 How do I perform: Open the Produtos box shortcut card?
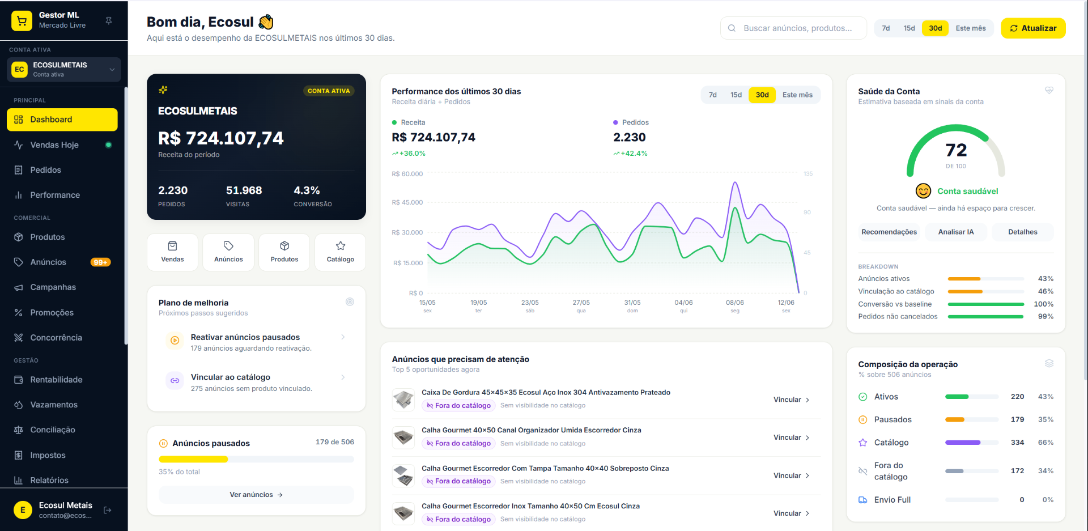coord(284,252)
